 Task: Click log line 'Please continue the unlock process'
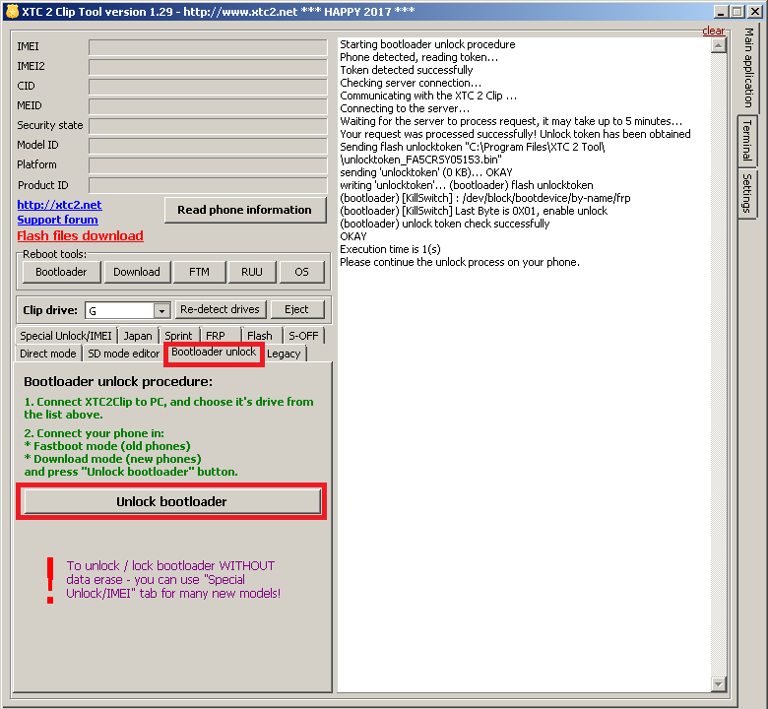[460, 262]
